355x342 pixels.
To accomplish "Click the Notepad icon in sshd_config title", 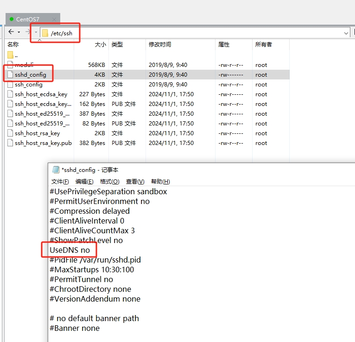I will (x=56, y=170).
